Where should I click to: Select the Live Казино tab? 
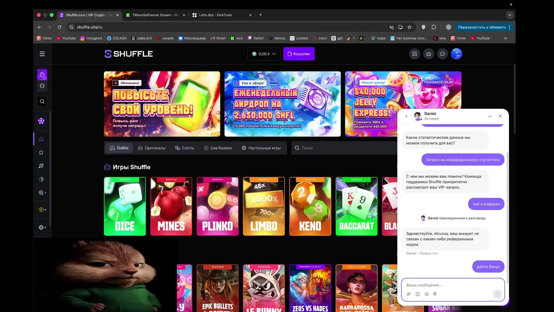click(218, 148)
